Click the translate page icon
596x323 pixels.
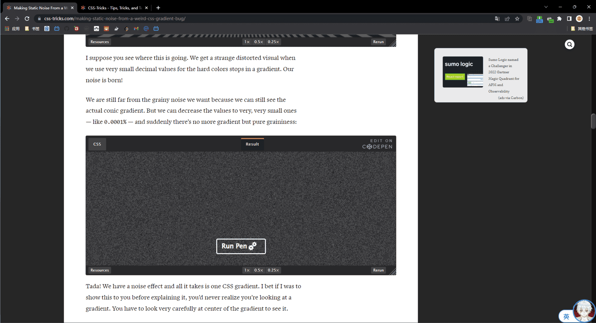click(x=497, y=19)
